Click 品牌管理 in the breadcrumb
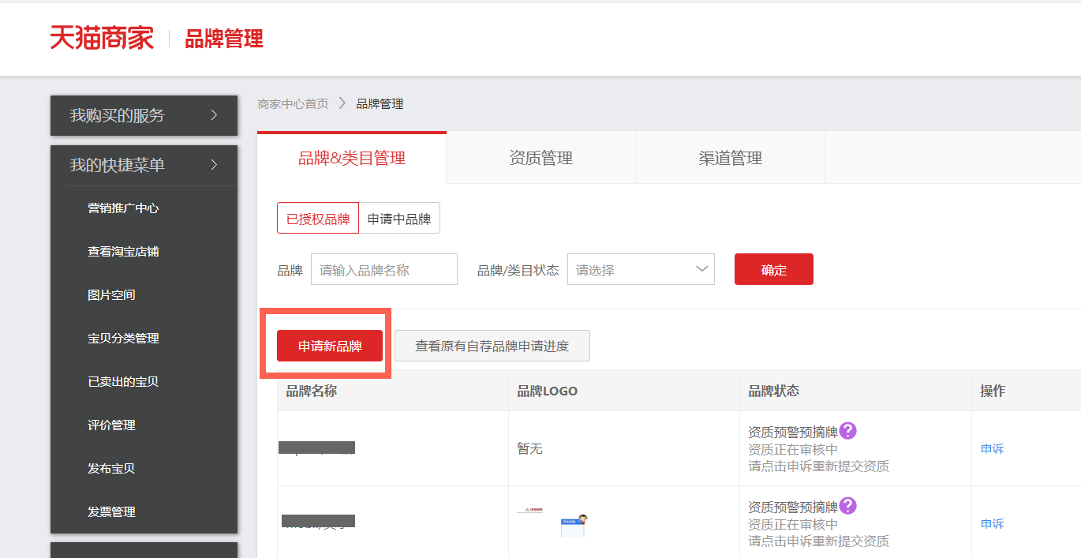The image size is (1081, 558). point(380,103)
